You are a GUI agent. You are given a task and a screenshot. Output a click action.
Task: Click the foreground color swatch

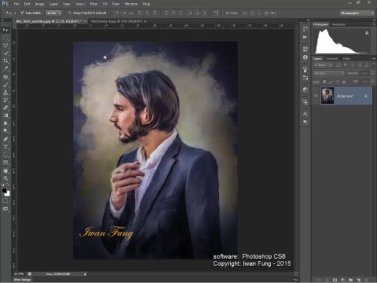[4, 191]
